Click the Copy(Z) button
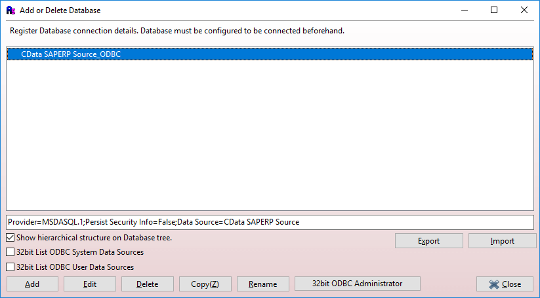Viewport: 540px width, 298px height. [205, 284]
